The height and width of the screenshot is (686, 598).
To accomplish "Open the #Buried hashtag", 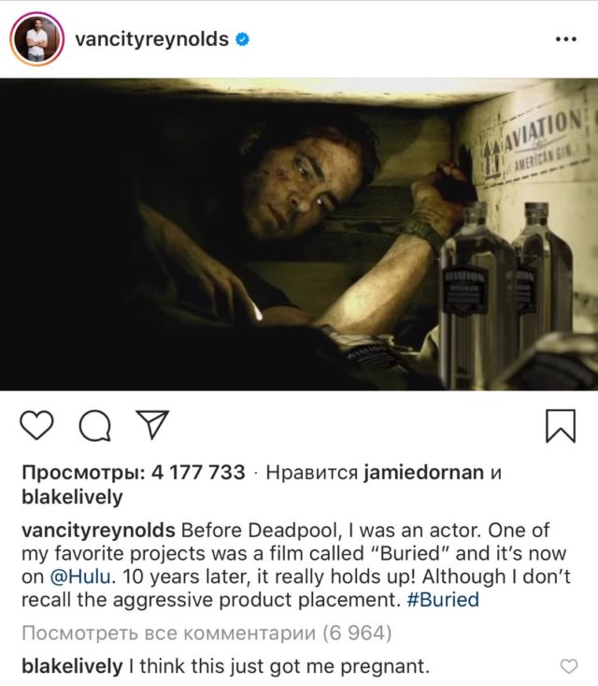I will (x=443, y=599).
